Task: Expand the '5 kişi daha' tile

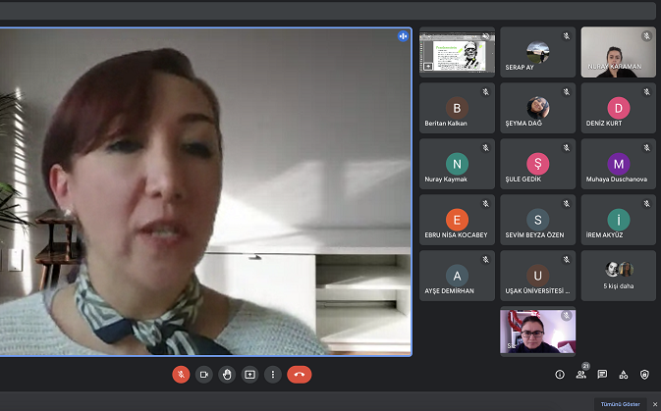Action: 618,276
